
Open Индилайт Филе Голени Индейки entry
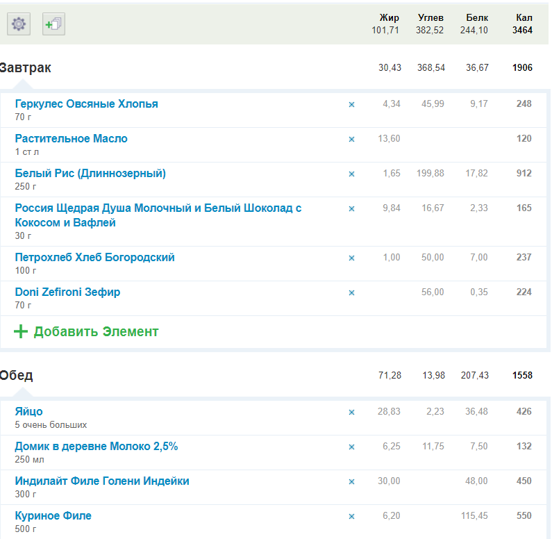(101, 481)
